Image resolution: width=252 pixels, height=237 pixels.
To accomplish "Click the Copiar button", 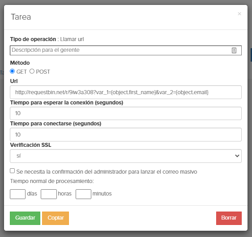I will pos(56,218).
